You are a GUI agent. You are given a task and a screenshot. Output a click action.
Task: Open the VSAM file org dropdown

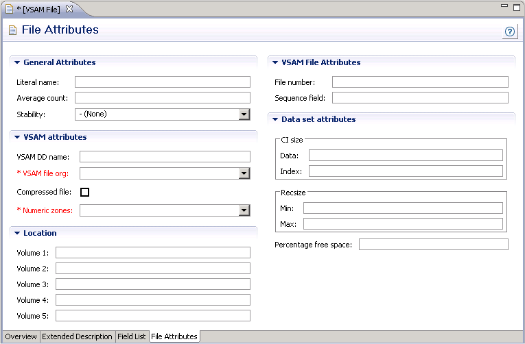pyautogui.click(x=244, y=173)
